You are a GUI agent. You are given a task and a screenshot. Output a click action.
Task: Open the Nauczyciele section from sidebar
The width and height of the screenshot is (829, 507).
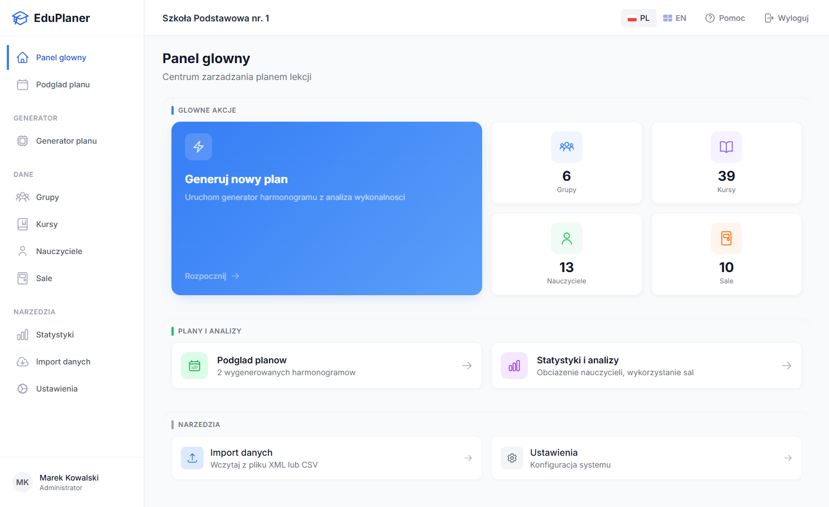[x=23, y=251]
